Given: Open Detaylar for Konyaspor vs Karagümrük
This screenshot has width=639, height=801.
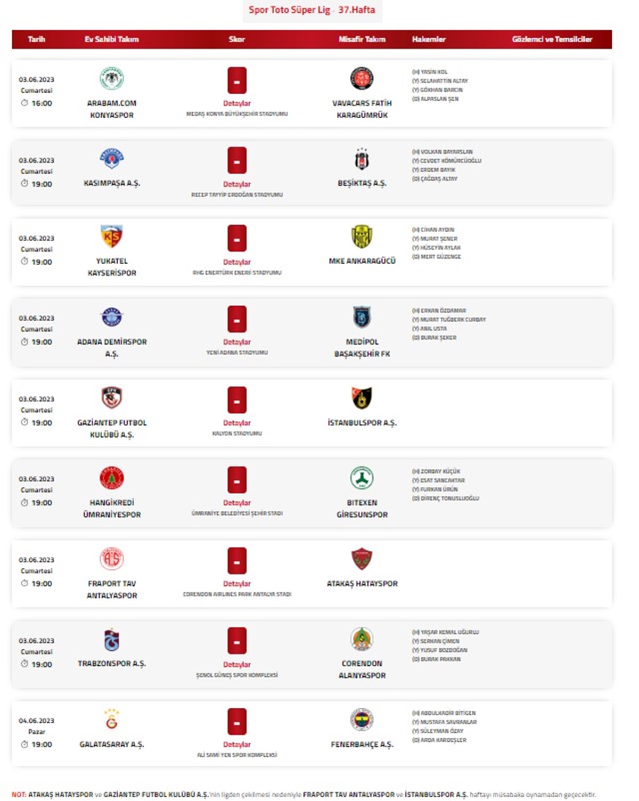Looking at the screenshot, I should (237, 103).
